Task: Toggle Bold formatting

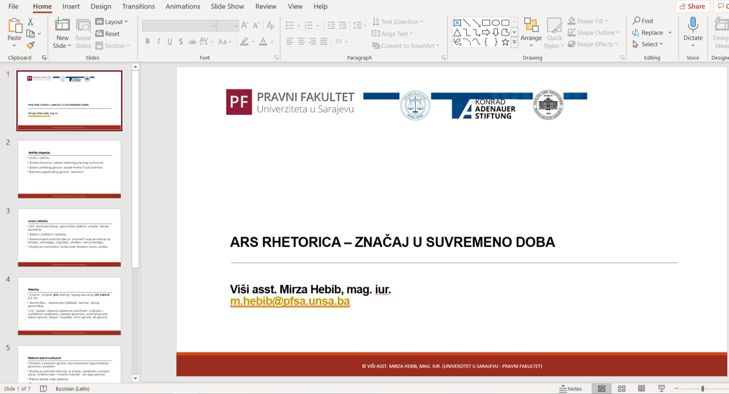Action: 147,41
